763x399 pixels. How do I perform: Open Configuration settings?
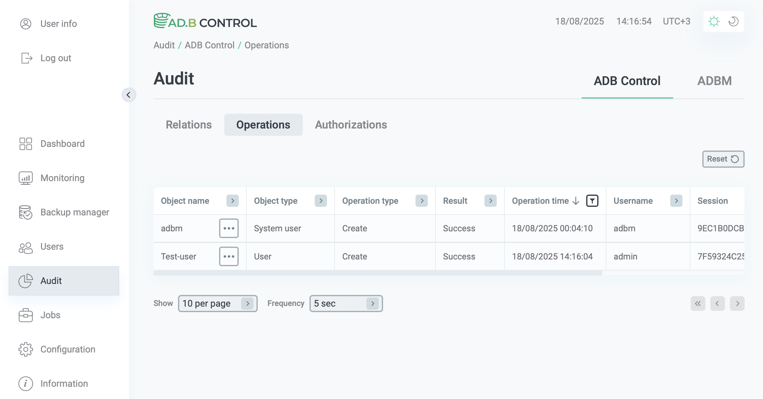(x=68, y=349)
